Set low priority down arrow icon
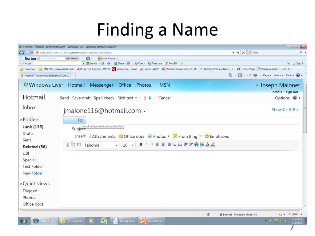Viewport: 315px width, 236px height. pyautogui.click(x=150, y=98)
